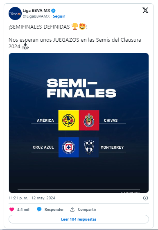This screenshot has width=158, height=230.
Task: Click the Liga BBVA MX profile avatar
Action: (x=15, y=13)
